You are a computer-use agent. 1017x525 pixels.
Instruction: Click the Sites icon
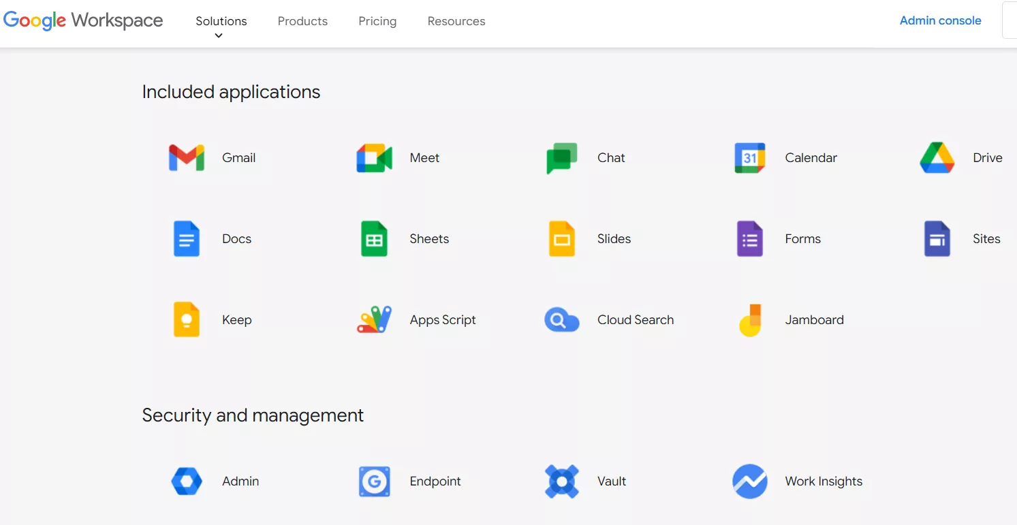tap(937, 239)
